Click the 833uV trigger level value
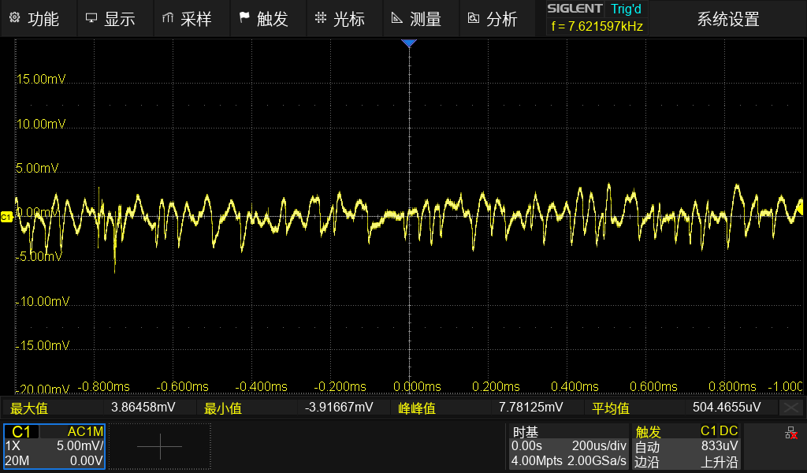Viewport: 807px width, 473px height. tap(720, 445)
